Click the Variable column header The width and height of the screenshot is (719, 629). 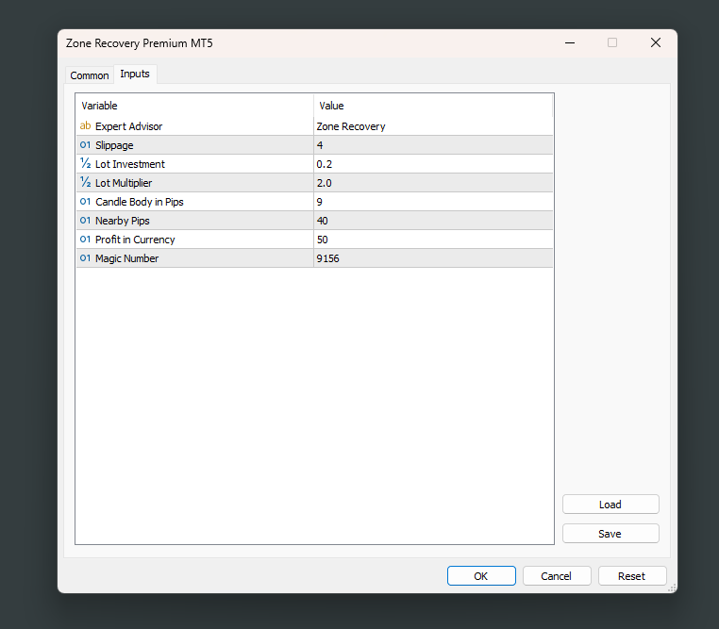pyautogui.click(x=195, y=106)
